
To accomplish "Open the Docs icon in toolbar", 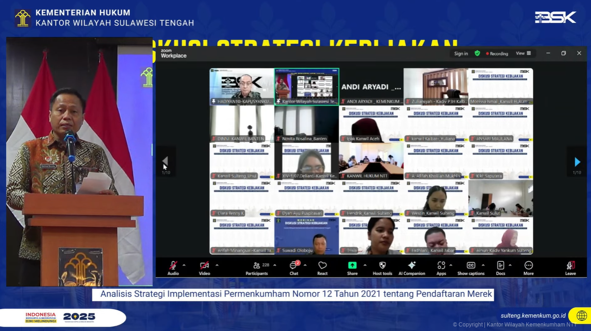I will [x=500, y=267].
